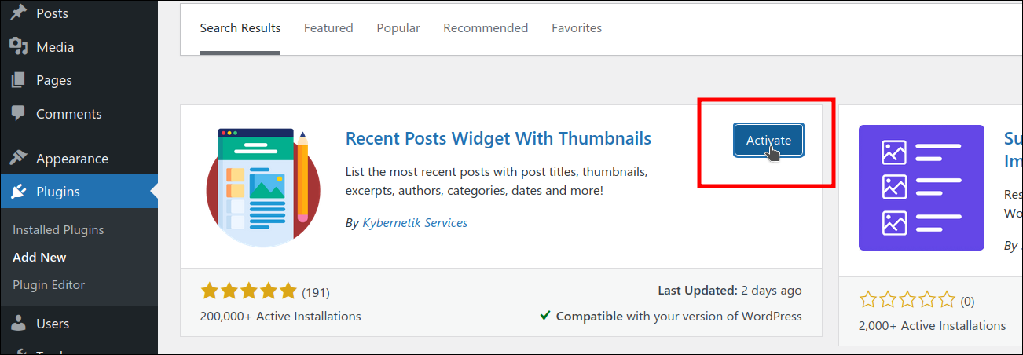Viewport: 1023px width, 355px height.
Task: Open Kybernetik Services author link
Action: coord(415,223)
